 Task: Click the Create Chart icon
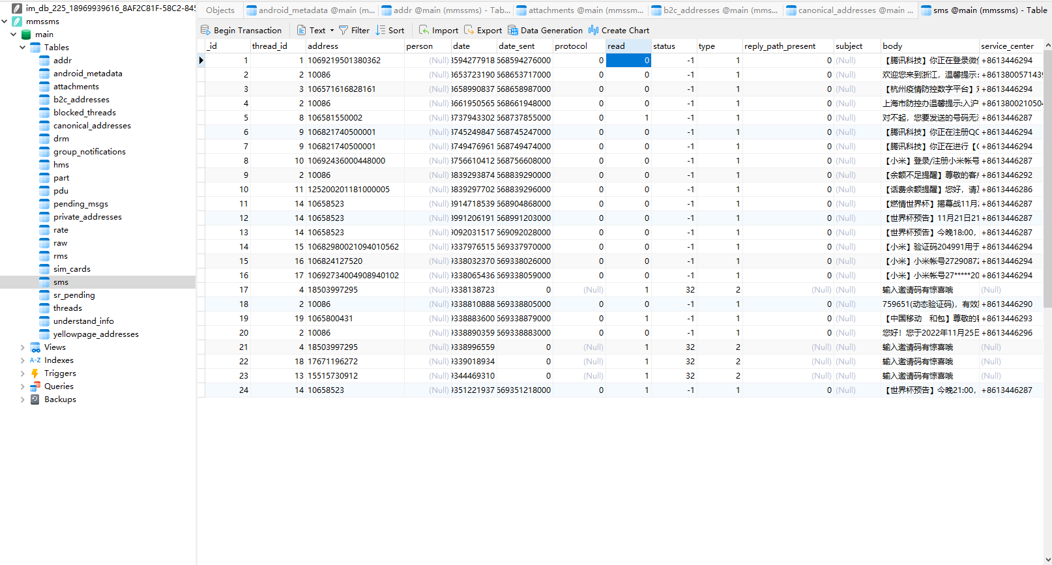[x=593, y=30]
